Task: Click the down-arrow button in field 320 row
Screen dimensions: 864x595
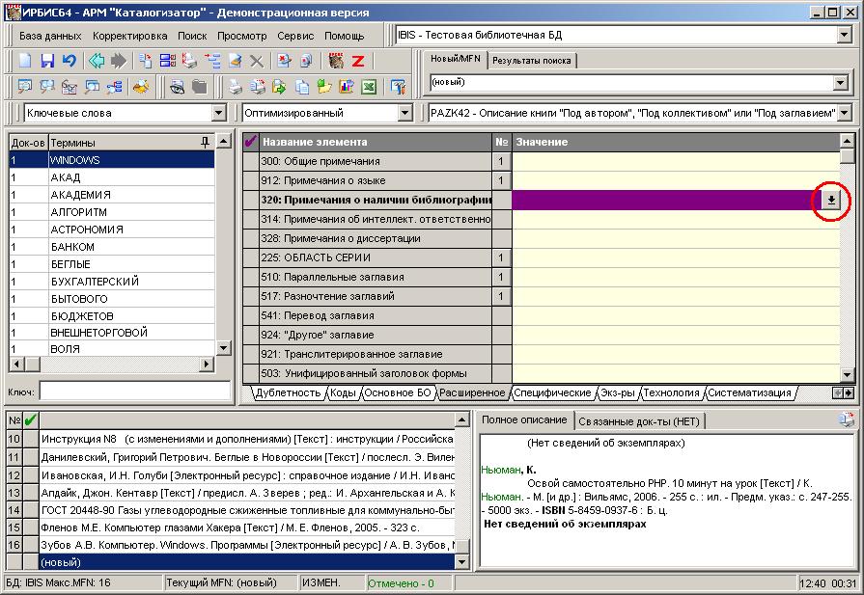Action: click(x=831, y=201)
